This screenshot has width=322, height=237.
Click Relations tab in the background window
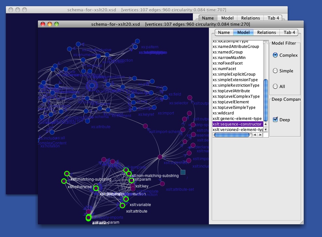pyautogui.click(x=250, y=18)
